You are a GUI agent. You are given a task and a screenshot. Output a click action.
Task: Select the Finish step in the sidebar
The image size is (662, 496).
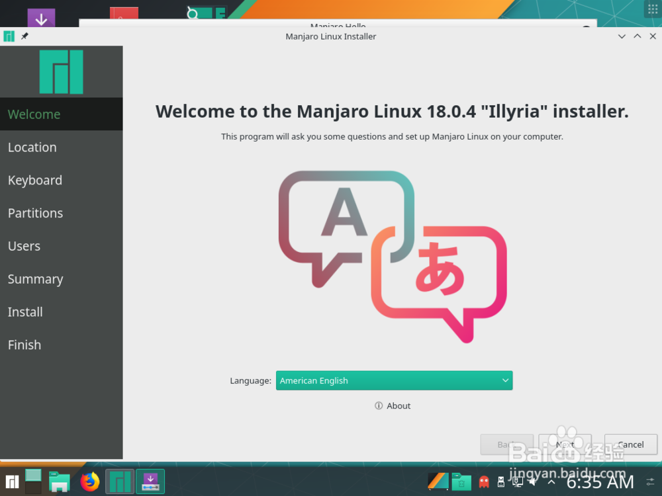tap(61, 345)
